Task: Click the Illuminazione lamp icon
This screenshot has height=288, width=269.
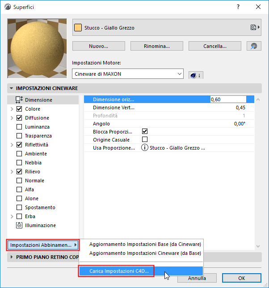Action: pos(19,225)
